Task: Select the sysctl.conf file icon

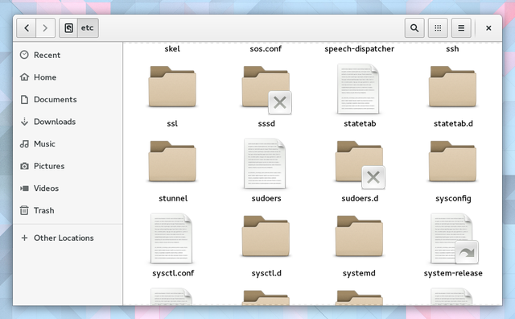Action: 171,238
